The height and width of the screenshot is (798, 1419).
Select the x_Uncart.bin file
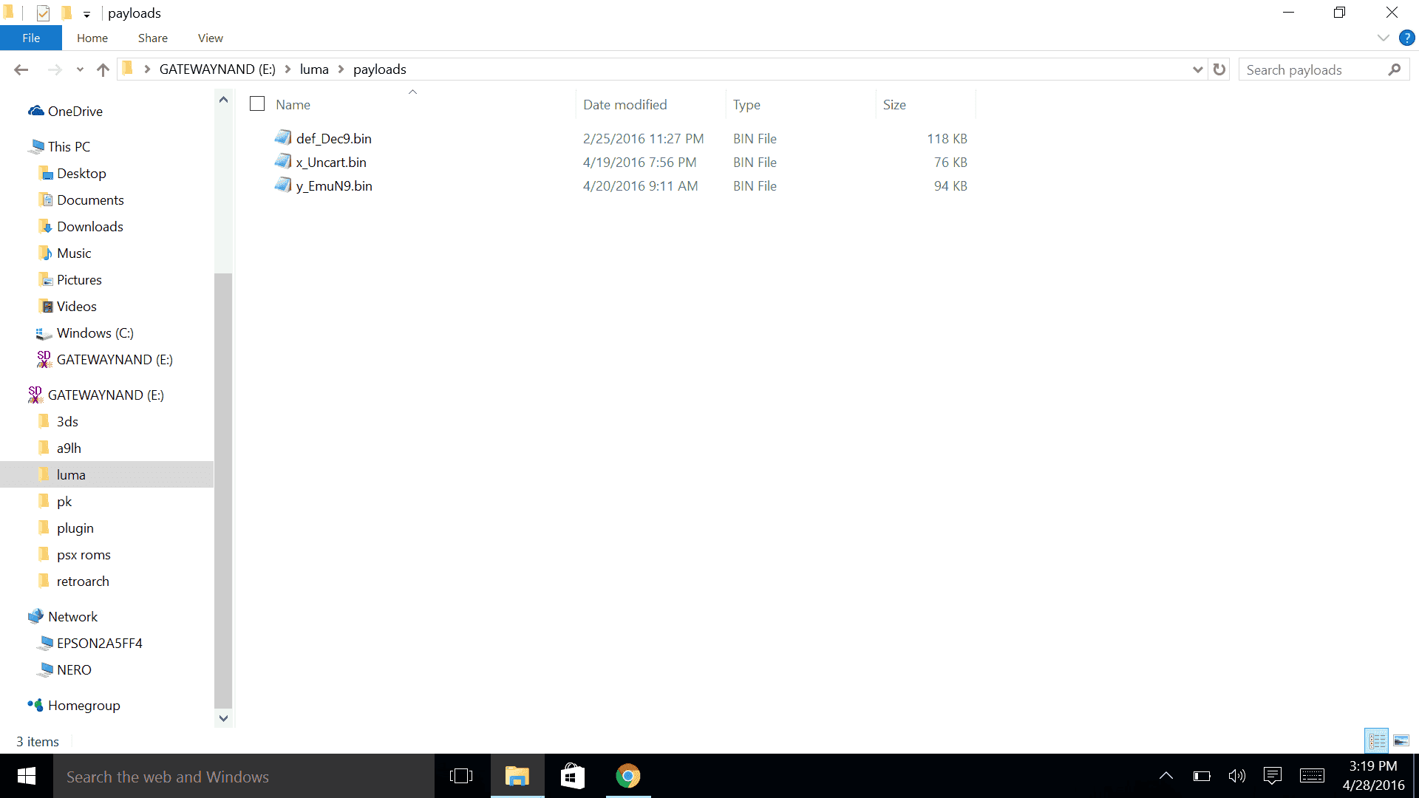331,163
